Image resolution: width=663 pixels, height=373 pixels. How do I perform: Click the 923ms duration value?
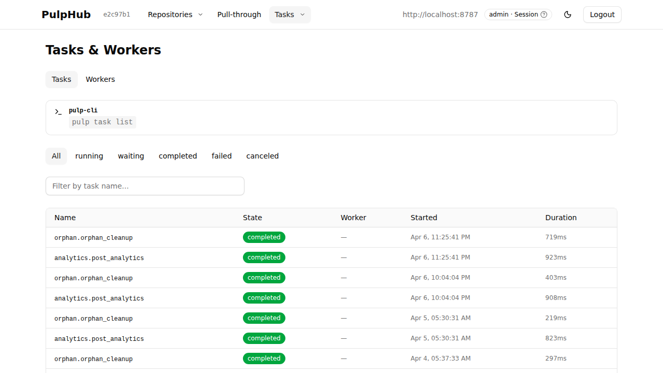click(556, 257)
